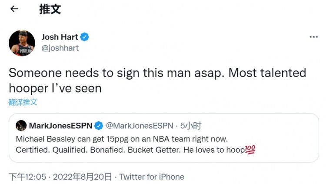Image resolution: width=326 pixels, height=184 pixels.
Task: Click the 100 emoji in quoted tweet
Action: (x=250, y=150)
